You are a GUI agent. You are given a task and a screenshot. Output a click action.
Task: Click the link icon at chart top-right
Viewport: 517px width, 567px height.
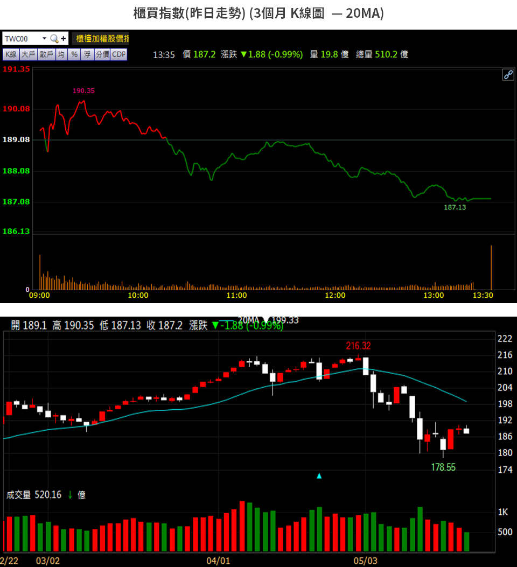coord(508,74)
